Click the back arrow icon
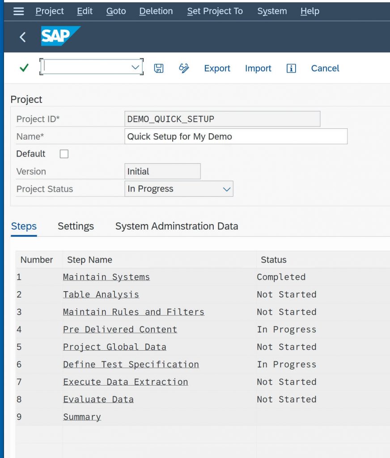 [22, 37]
